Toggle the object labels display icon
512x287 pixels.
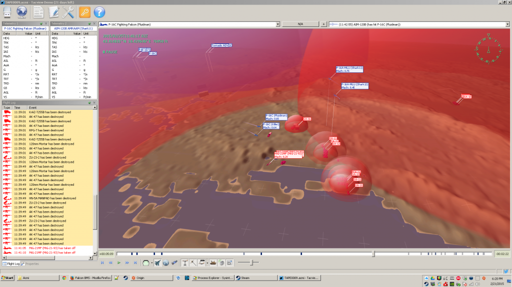coord(202,263)
